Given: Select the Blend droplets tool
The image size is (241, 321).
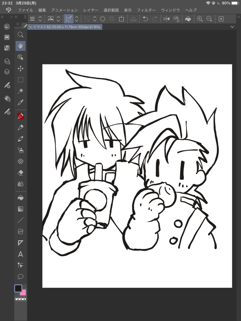Looking at the screenshot, I should pyautogui.click(x=20, y=184).
